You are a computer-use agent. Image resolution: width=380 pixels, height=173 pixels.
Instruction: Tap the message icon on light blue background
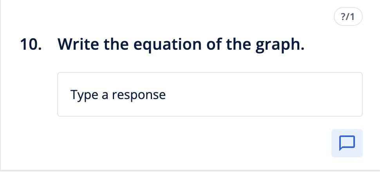point(347,143)
